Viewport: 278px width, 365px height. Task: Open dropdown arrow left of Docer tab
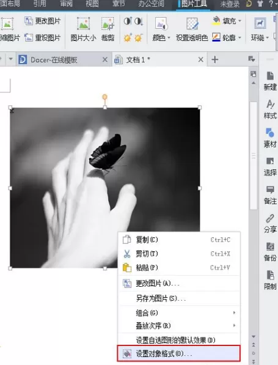(10, 59)
